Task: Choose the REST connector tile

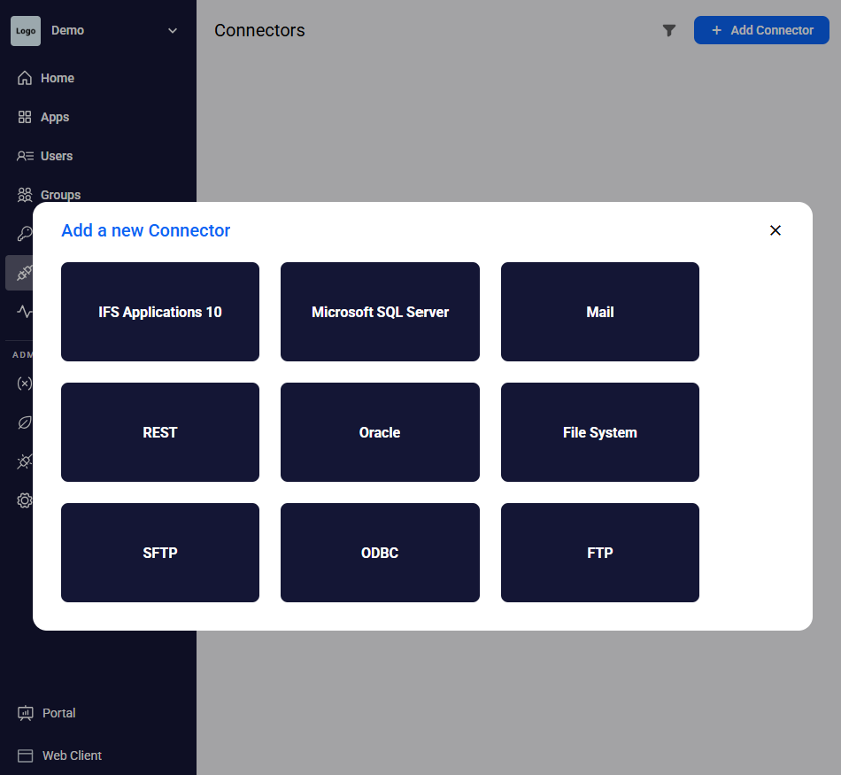Action: (x=160, y=432)
